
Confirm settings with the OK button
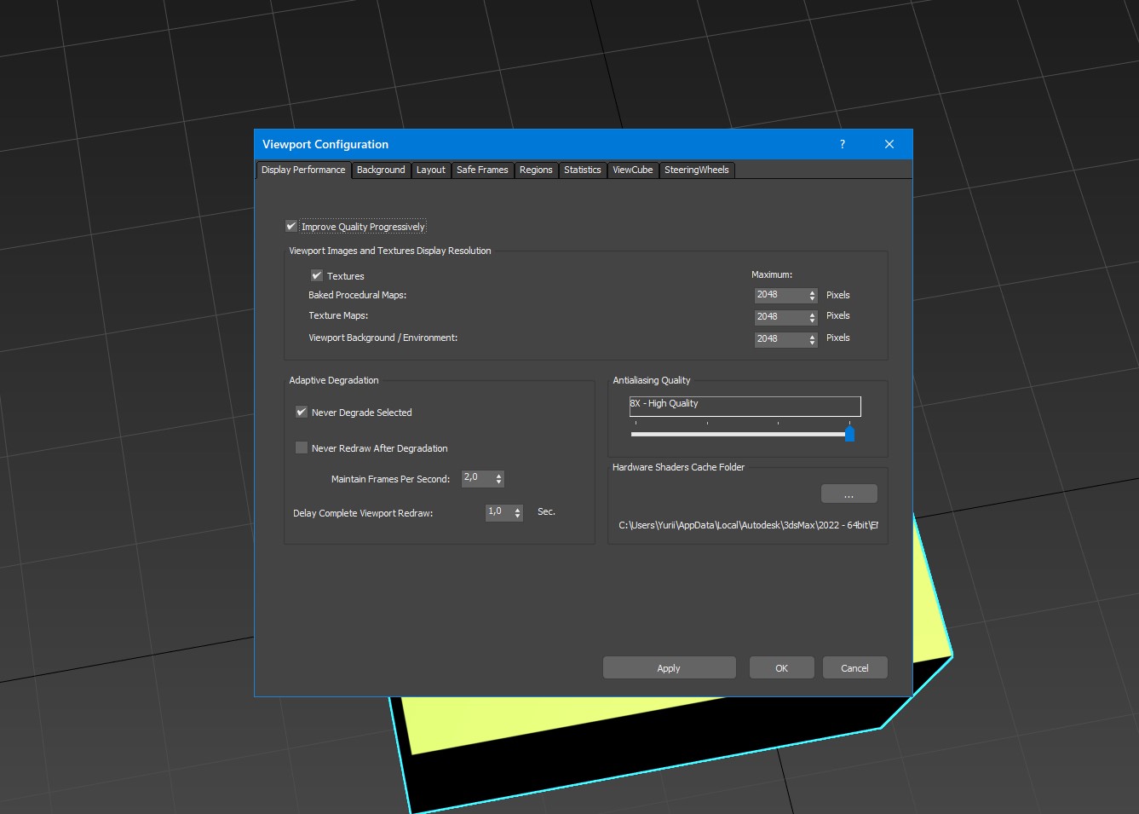click(781, 668)
